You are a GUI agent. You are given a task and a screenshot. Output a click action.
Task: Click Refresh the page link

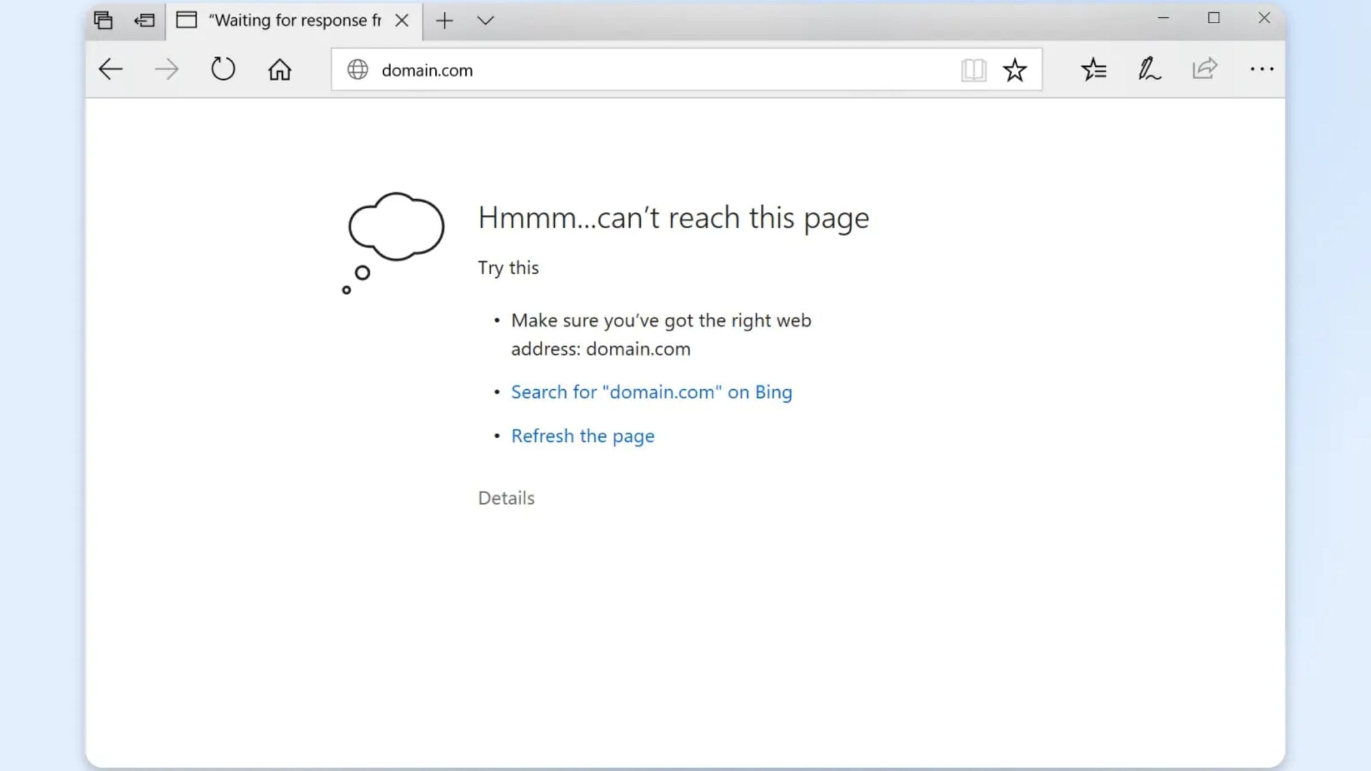583,436
